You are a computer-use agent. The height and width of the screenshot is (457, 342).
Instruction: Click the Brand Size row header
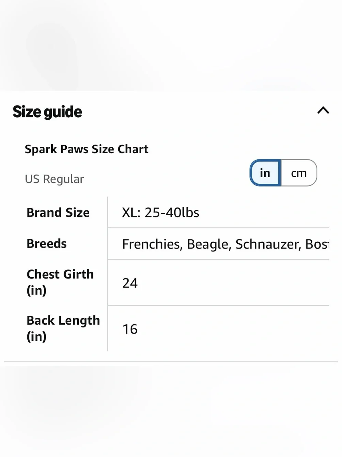tap(58, 213)
